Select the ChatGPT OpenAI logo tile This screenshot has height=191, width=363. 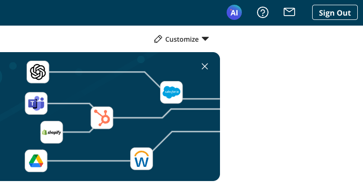click(x=38, y=72)
